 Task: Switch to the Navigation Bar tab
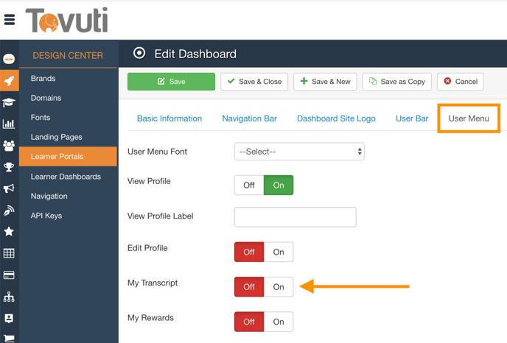[249, 119]
